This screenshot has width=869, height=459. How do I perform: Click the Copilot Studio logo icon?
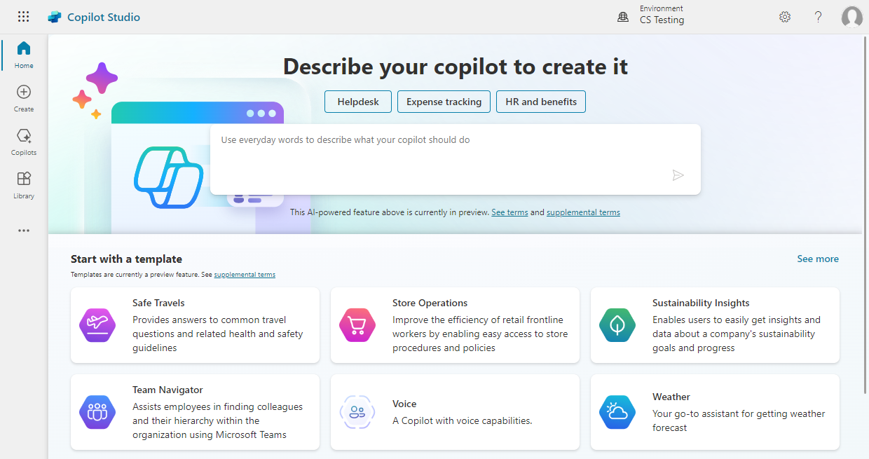(x=55, y=17)
